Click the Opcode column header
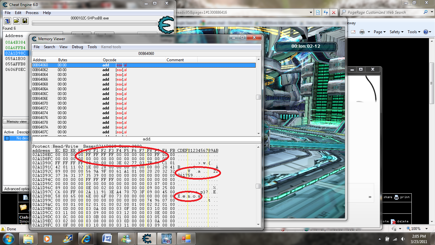The height and width of the screenshot is (245, 435). 133,60
